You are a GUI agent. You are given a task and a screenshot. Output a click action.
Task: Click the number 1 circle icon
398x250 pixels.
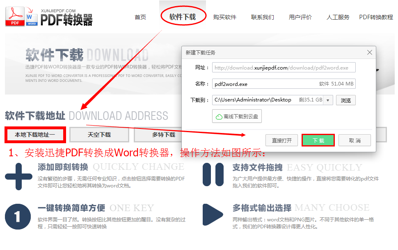[x=18, y=216]
